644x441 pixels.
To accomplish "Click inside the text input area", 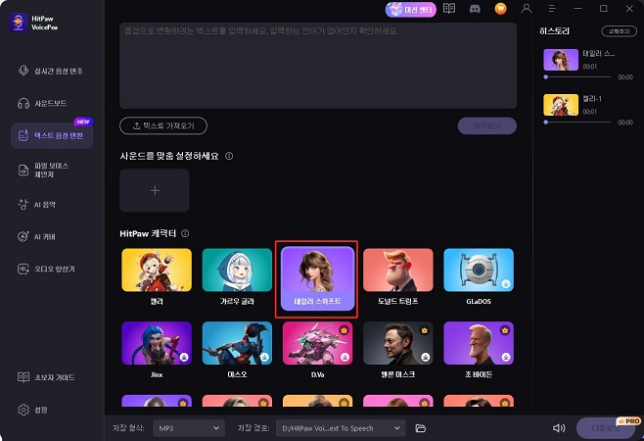I will coord(318,66).
